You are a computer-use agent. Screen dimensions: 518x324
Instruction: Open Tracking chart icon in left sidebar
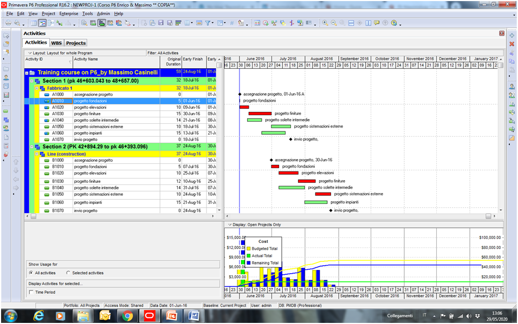pos(6,95)
